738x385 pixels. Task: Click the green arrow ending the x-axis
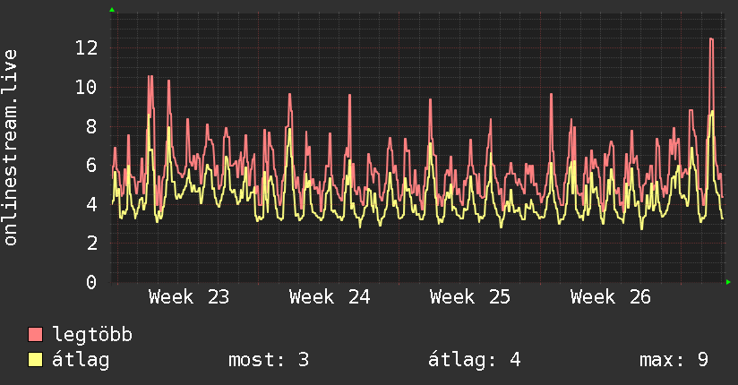(728, 282)
